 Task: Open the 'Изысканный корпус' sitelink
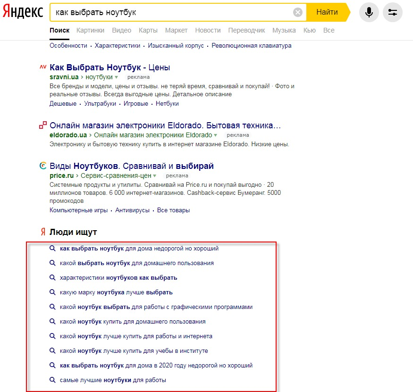tap(176, 46)
